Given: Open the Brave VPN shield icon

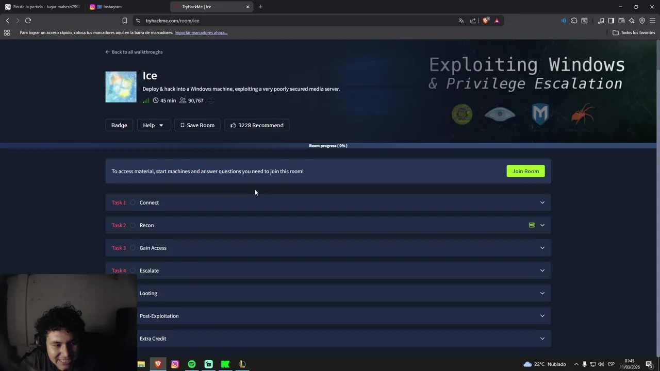Looking at the screenshot, I should click(x=642, y=21).
